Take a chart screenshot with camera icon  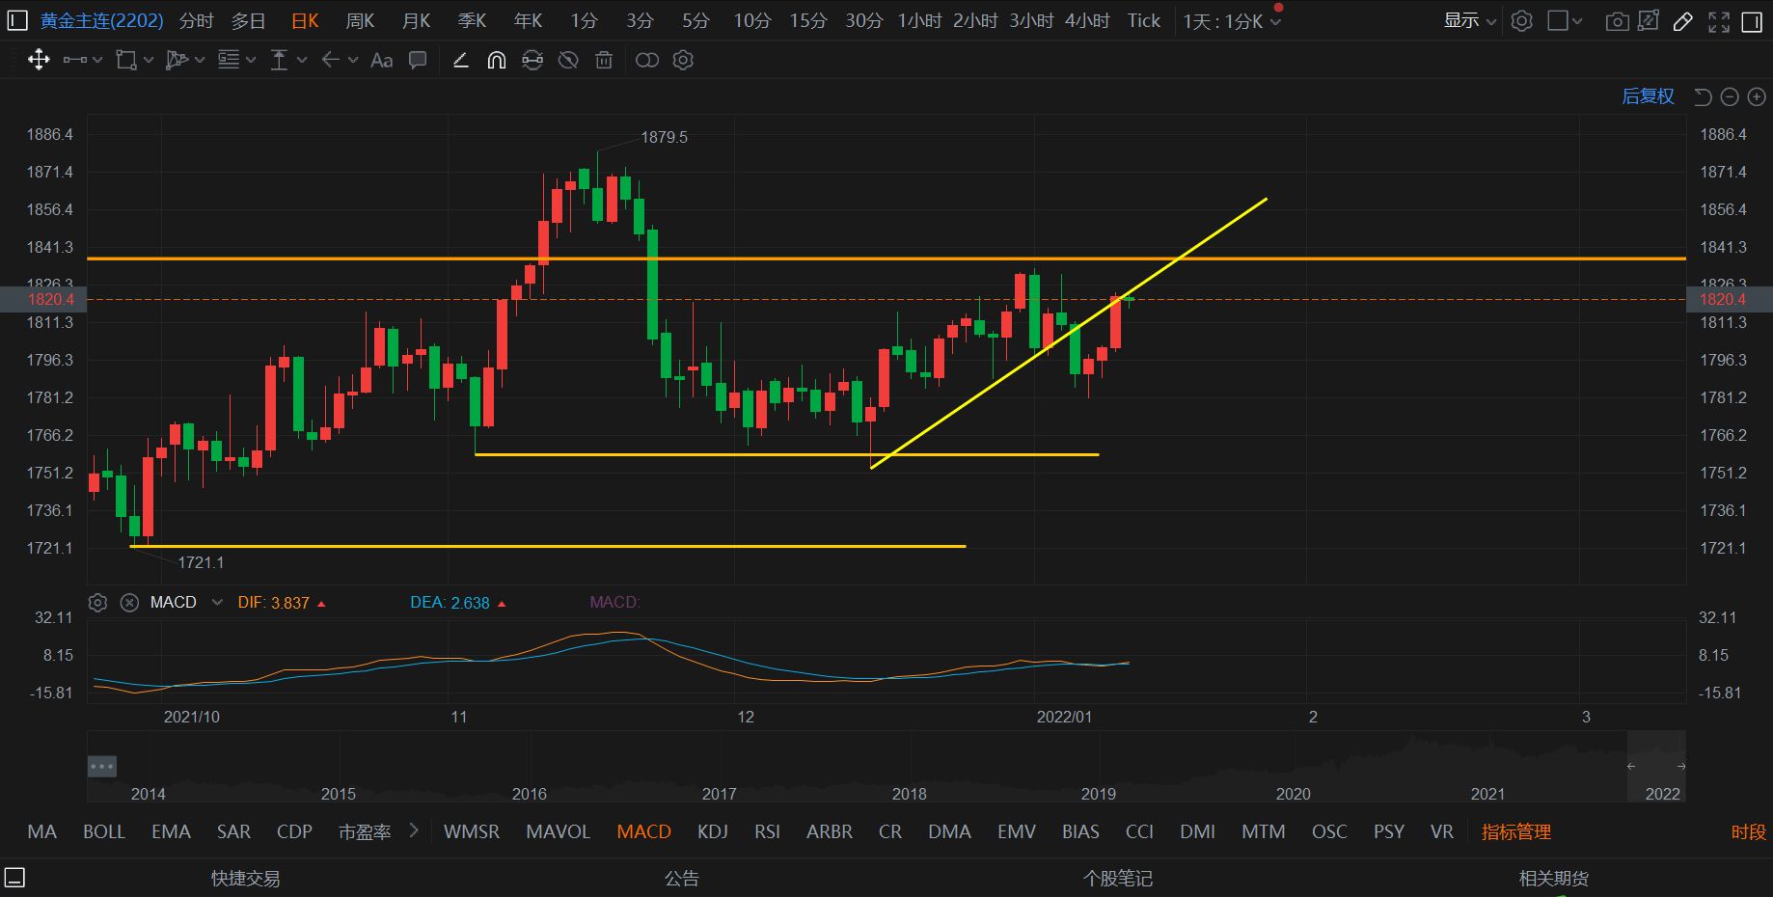pos(1618,21)
